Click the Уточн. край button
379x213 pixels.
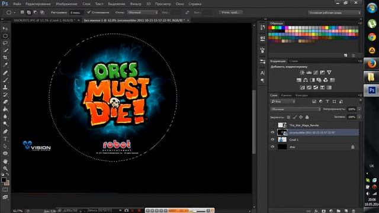[230, 12]
